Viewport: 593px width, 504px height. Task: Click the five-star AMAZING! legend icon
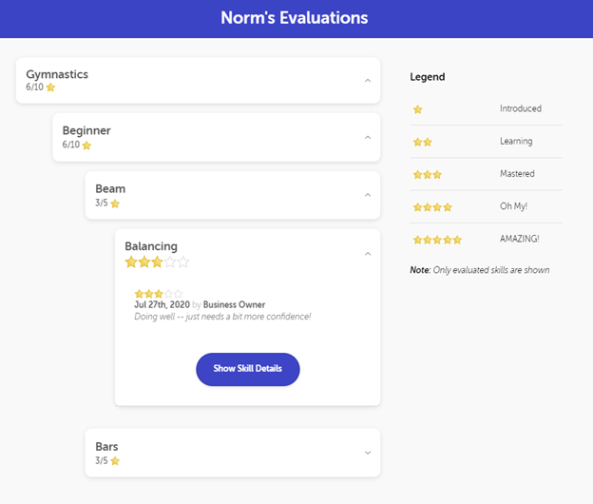click(437, 240)
